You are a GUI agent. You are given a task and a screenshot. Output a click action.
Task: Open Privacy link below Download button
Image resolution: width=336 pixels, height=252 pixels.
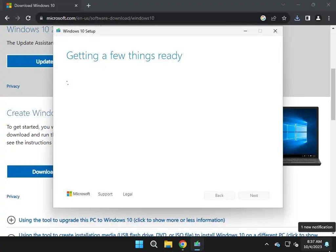[x=13, y=197]
